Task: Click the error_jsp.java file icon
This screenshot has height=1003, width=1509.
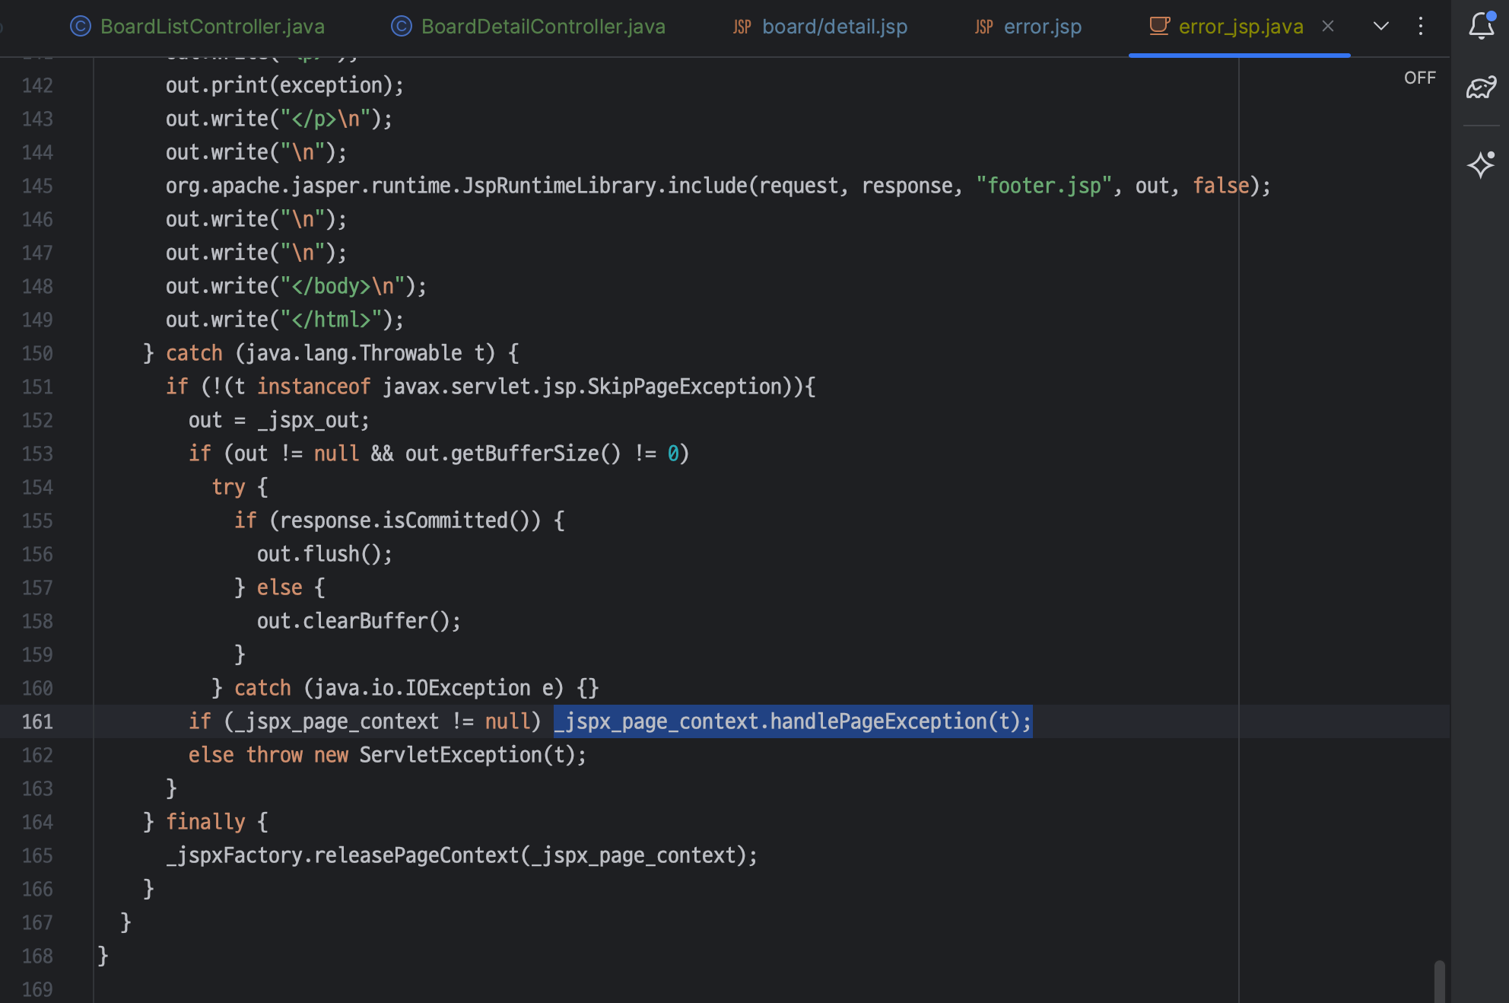Action: point(1159,26)
